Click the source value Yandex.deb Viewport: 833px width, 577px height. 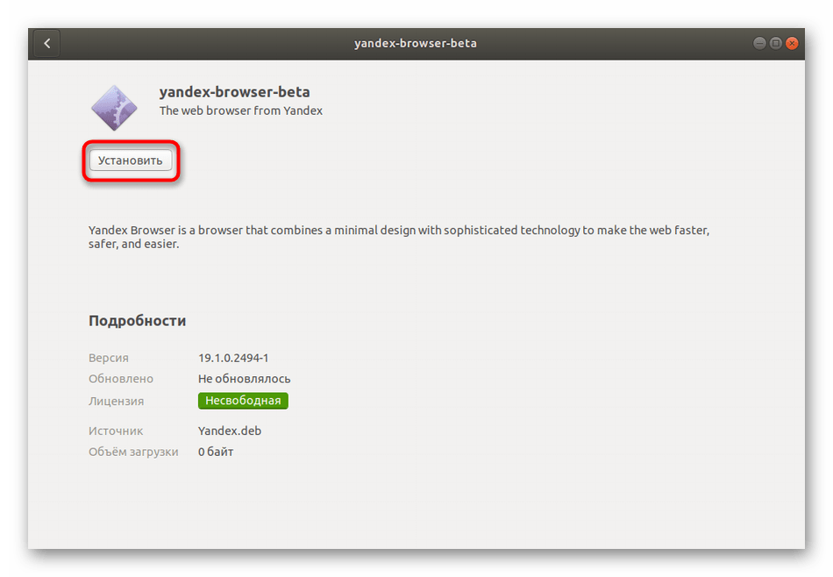coord(230,431)
